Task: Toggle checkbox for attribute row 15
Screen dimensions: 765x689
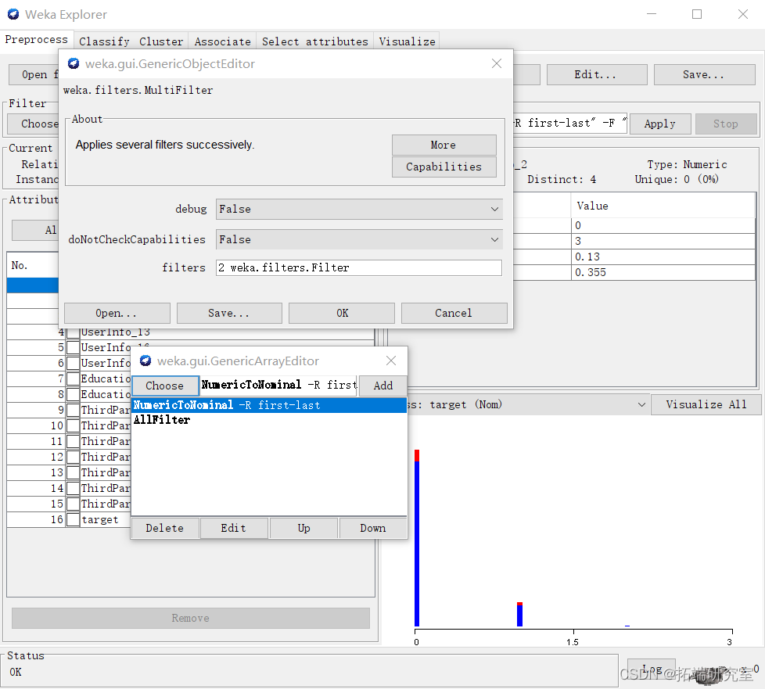Action: coord(73,504)
